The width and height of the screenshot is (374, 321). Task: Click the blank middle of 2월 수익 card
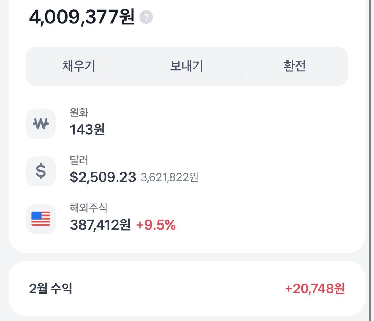[x=180, y=288]
